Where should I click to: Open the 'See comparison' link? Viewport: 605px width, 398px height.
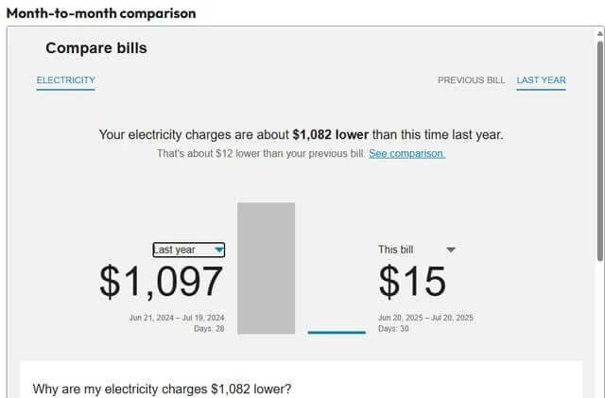click(x=406, y=153)
